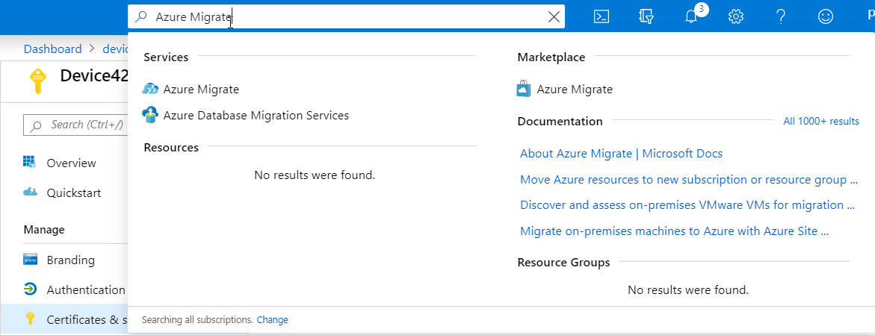Click the Overview grid icon
Image resolution: width=875 pixels, height=335 pixels.
(30, 162)
